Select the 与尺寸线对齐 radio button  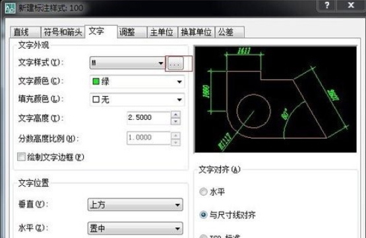point(203,215)
